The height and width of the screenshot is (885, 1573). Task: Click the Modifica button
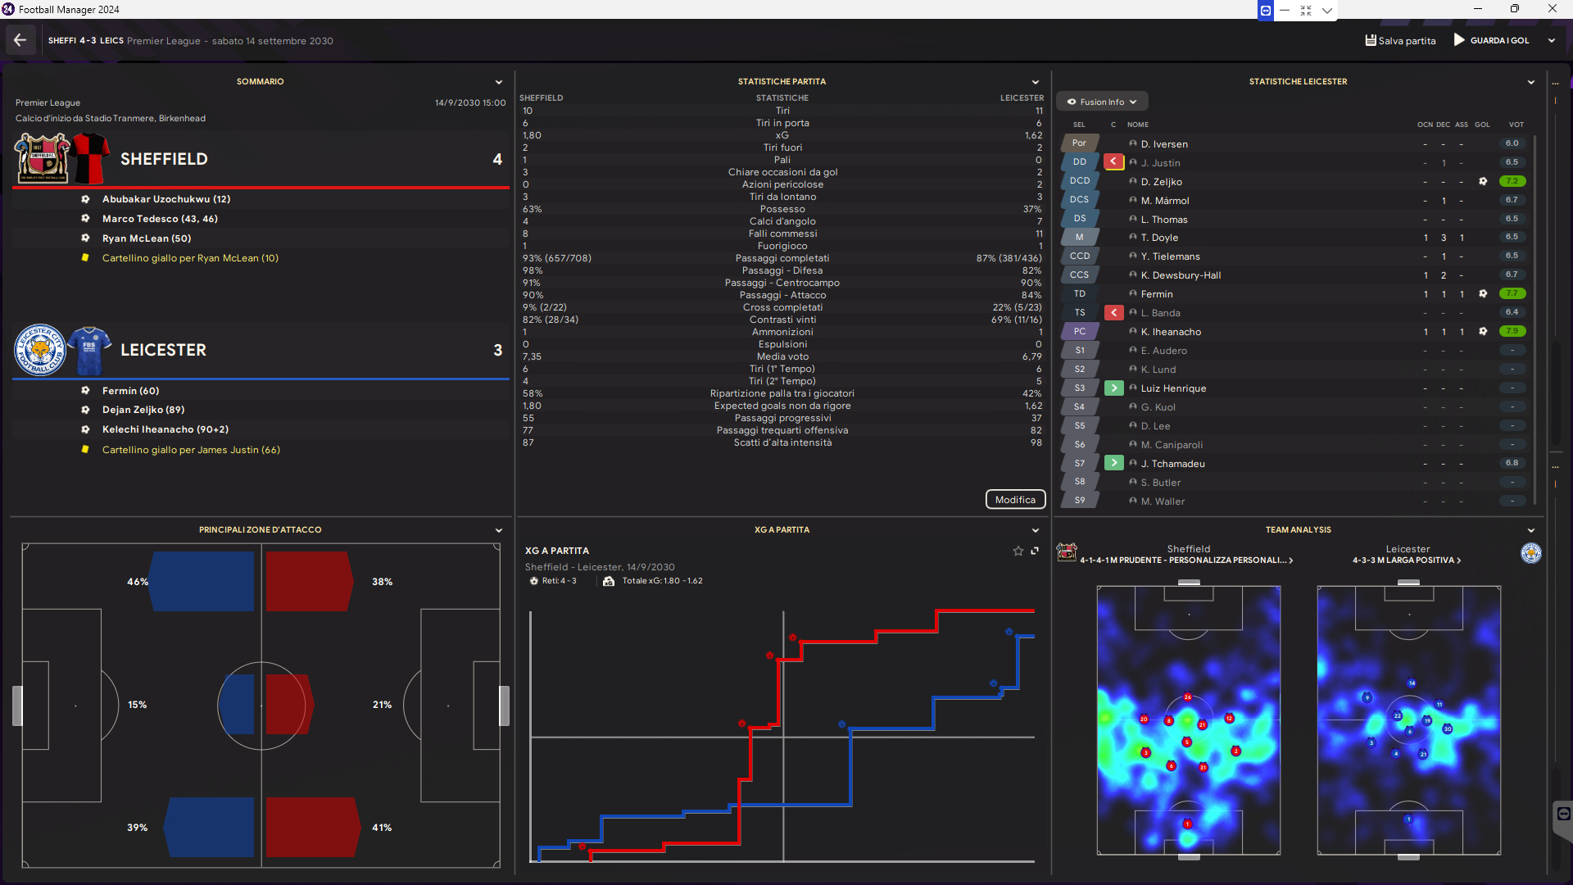click(1015, 500)
